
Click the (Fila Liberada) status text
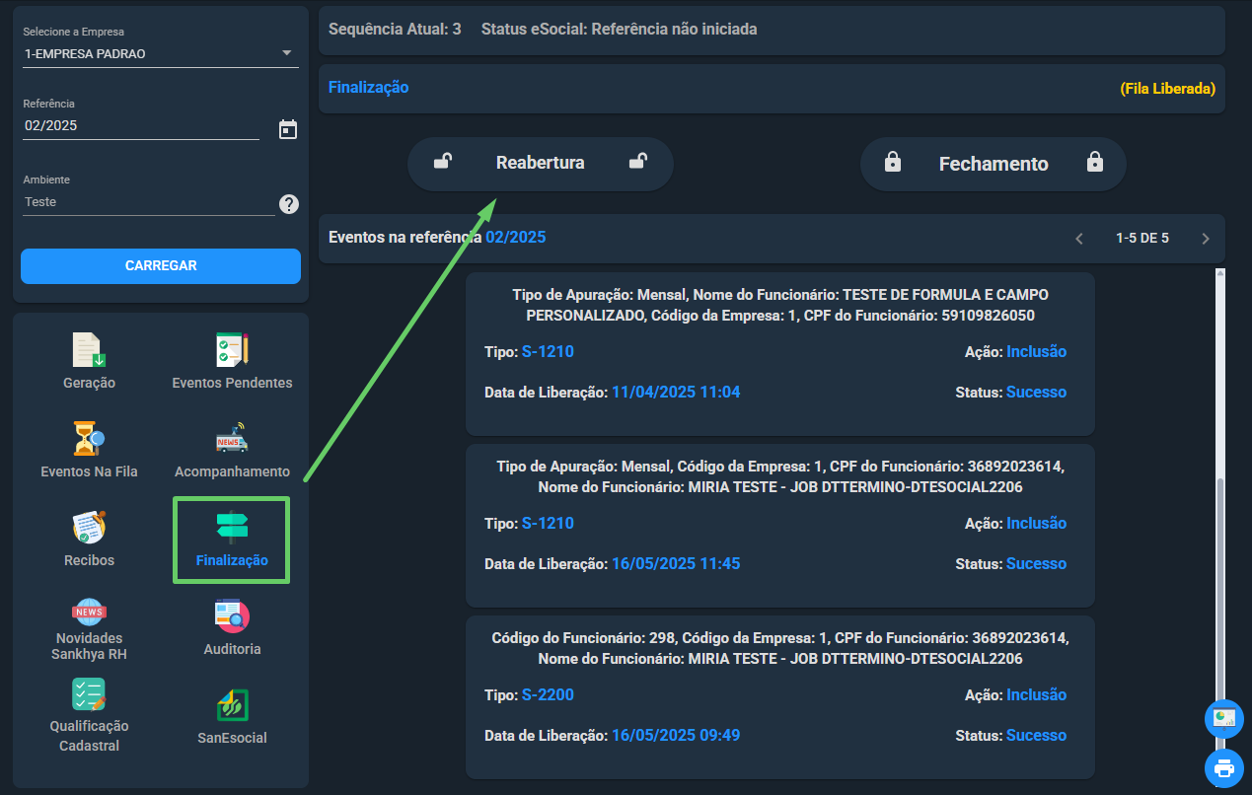coord(1167,89)
